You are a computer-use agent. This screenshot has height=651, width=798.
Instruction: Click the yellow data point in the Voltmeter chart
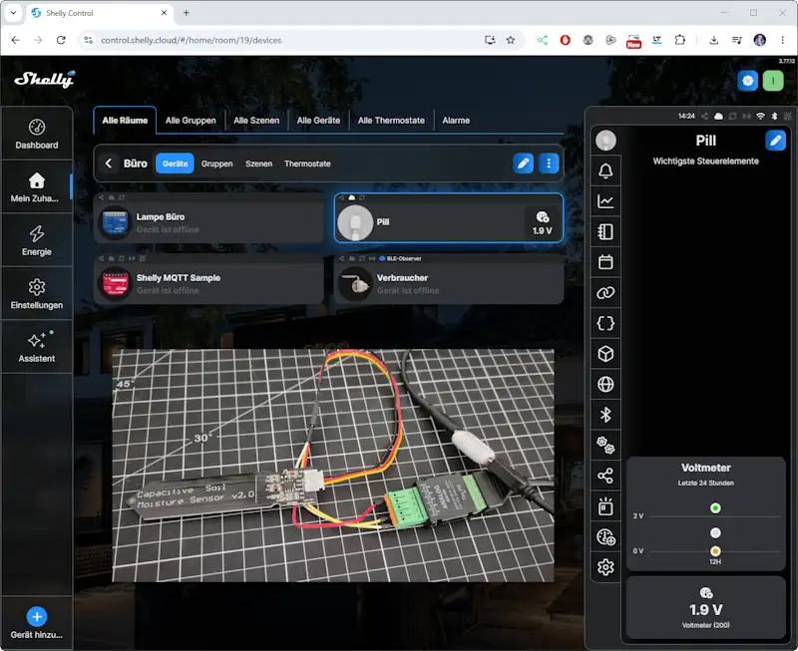pos(715,550)
